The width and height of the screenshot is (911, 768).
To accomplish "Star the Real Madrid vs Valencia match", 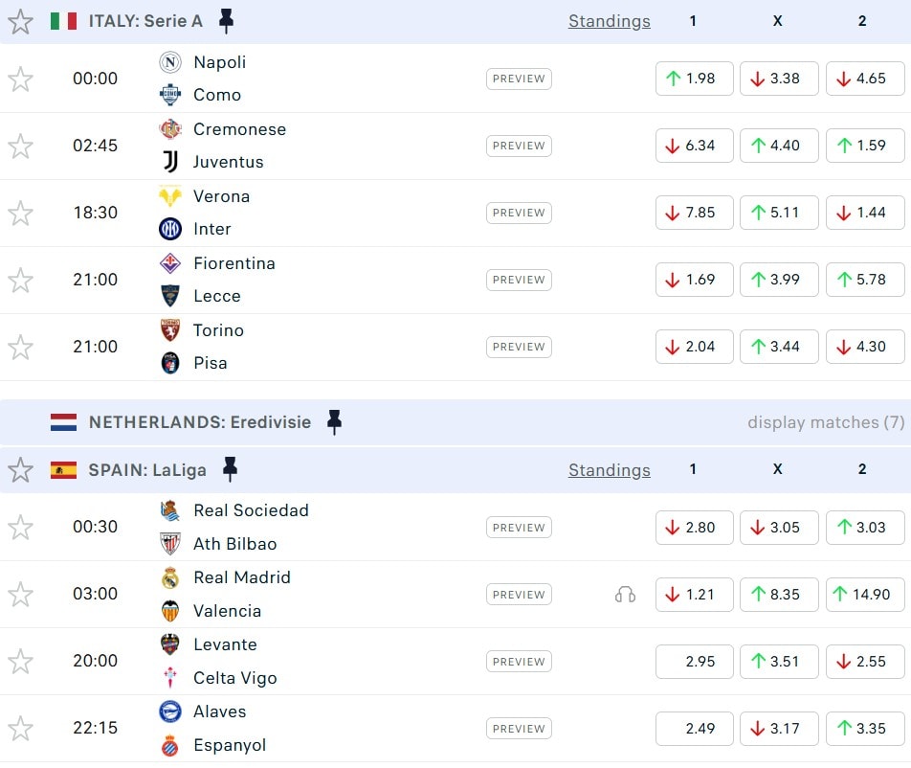I will 21,595.
